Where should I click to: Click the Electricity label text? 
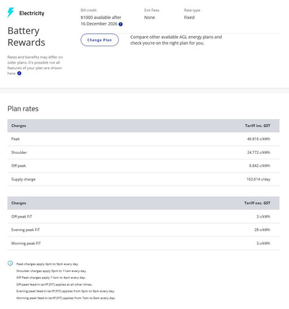tap(31, 13)
